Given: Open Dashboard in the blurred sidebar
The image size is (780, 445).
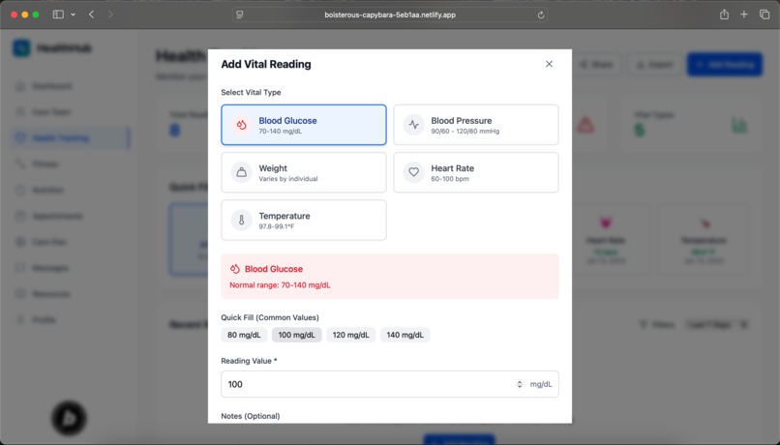Looking at the screenshot, I should 70,86.
